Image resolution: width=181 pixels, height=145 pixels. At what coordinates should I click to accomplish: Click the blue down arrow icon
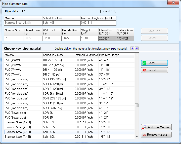[x=137, y=48]
